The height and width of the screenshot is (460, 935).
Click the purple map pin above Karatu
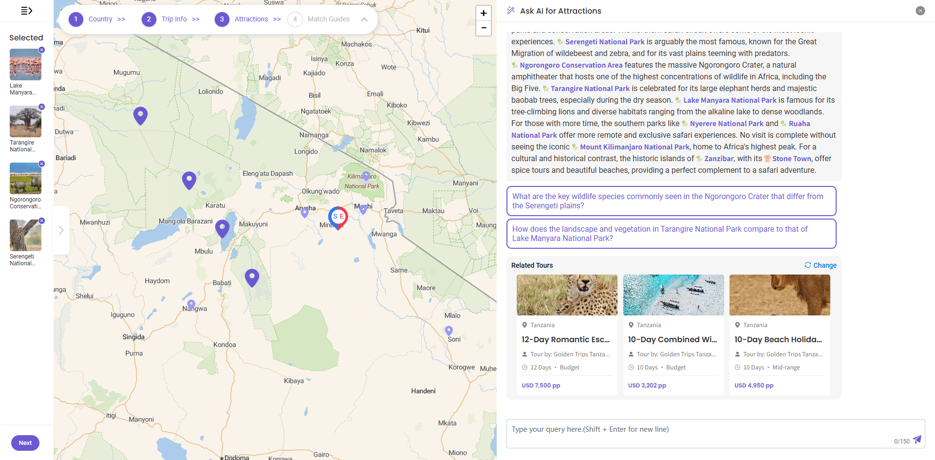[x=189, y=181]
